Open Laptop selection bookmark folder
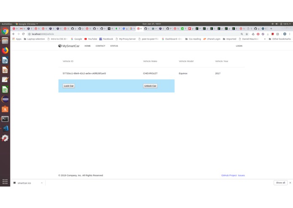The width and height of the screenshot is (293, 208). click(x=35, y=39)
